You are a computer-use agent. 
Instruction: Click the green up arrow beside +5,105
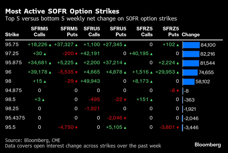(x=125, y=127)
